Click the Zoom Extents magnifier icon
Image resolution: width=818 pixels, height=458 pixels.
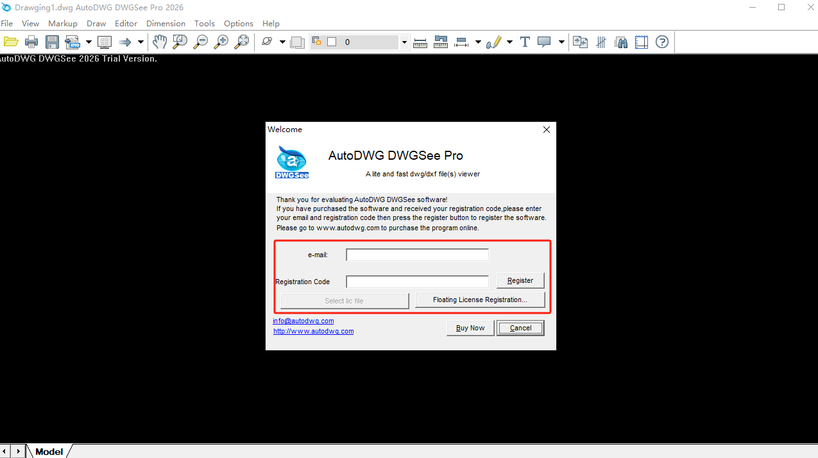coord(242,42)
